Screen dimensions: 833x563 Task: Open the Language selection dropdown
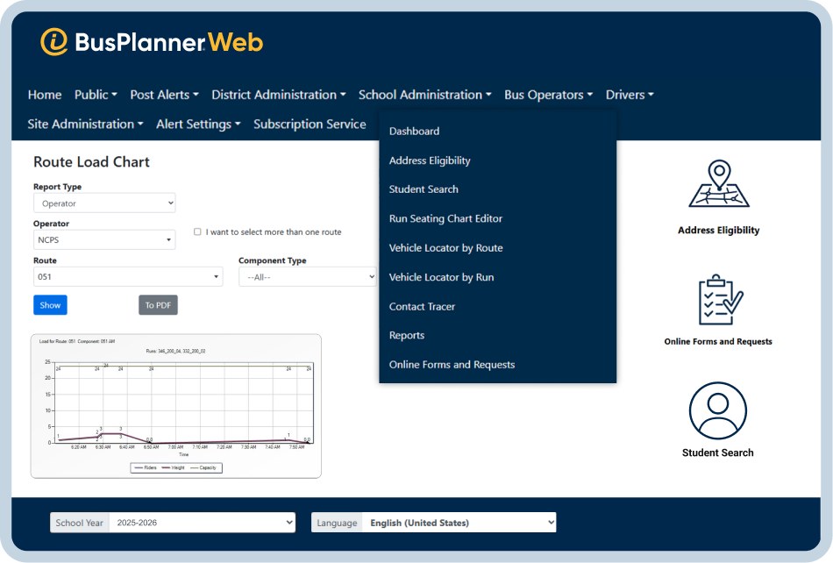tap(459, 523)
